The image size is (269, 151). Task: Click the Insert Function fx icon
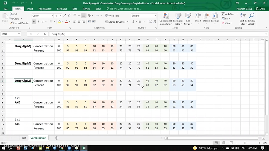45,34
